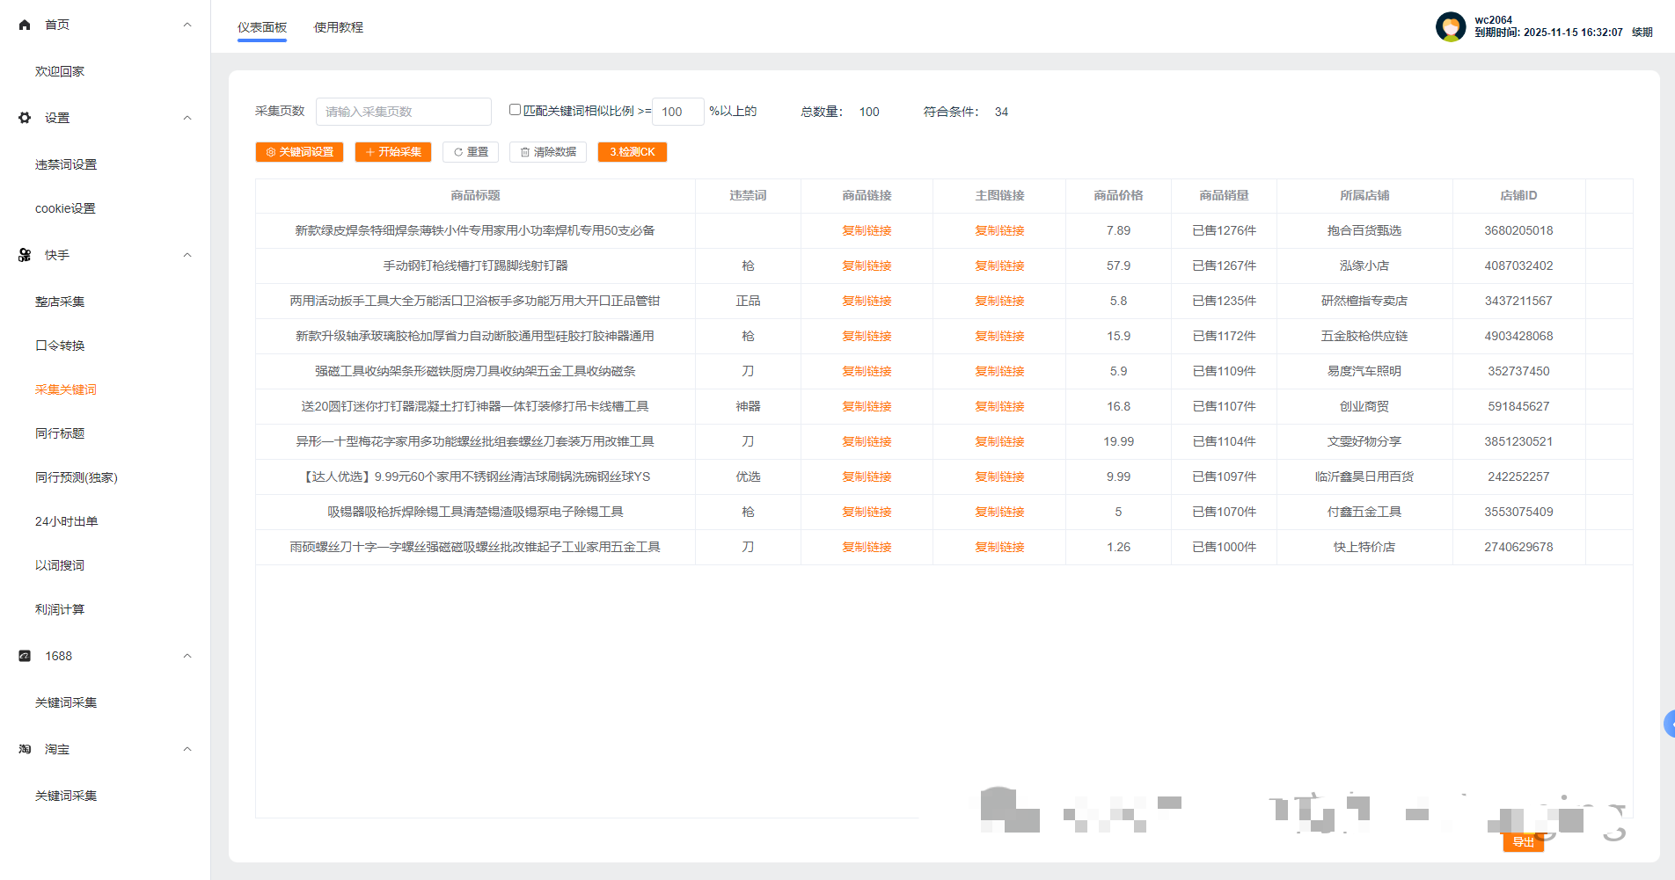Collapse the 首页 menu section

tap(187, 25)
